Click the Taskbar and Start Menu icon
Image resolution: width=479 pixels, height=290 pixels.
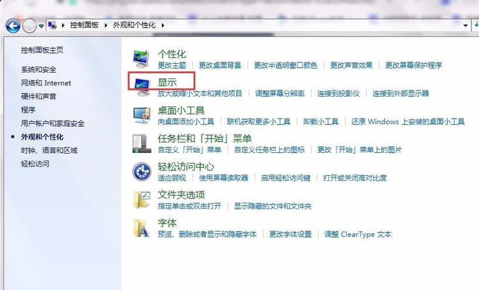141,143
